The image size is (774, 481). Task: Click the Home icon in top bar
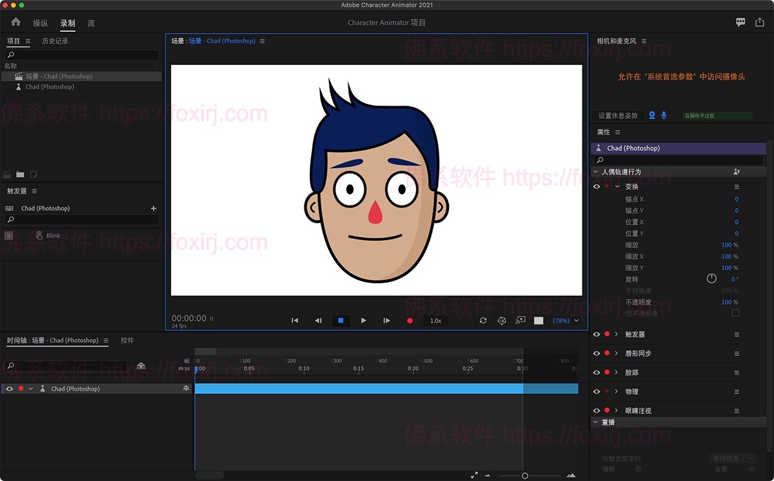(16, 23)
